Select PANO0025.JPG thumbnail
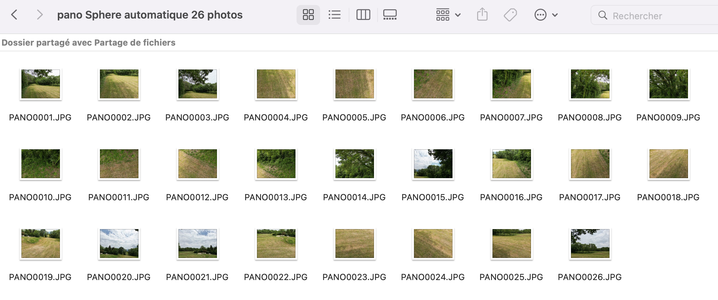This screenshot has height=300, width=718. [512, 244]
